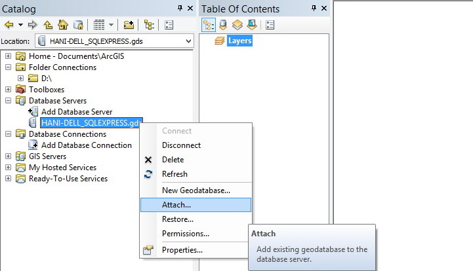Select Folder Connections tree item
The image size is (473, 271).
click(62, 67)
